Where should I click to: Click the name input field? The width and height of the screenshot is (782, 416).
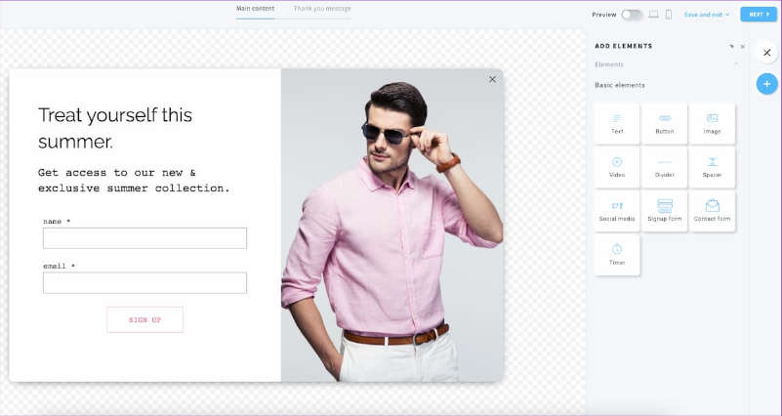coord(144,238)
